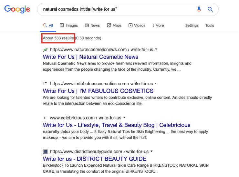Expand dropdown arrow next to naturalcosmeticnews.com URL

tap(156, 49)
